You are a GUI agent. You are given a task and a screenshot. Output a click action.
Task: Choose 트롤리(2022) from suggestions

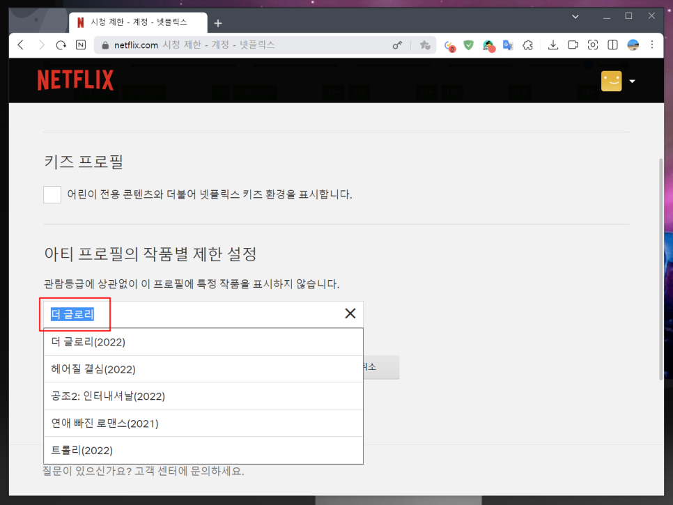click(203, 450)
